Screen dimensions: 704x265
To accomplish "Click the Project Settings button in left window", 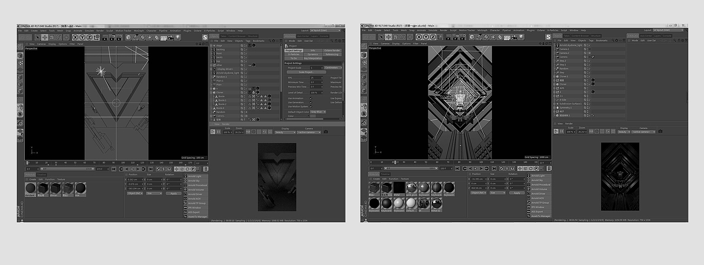I will click(x=294, y=50).
